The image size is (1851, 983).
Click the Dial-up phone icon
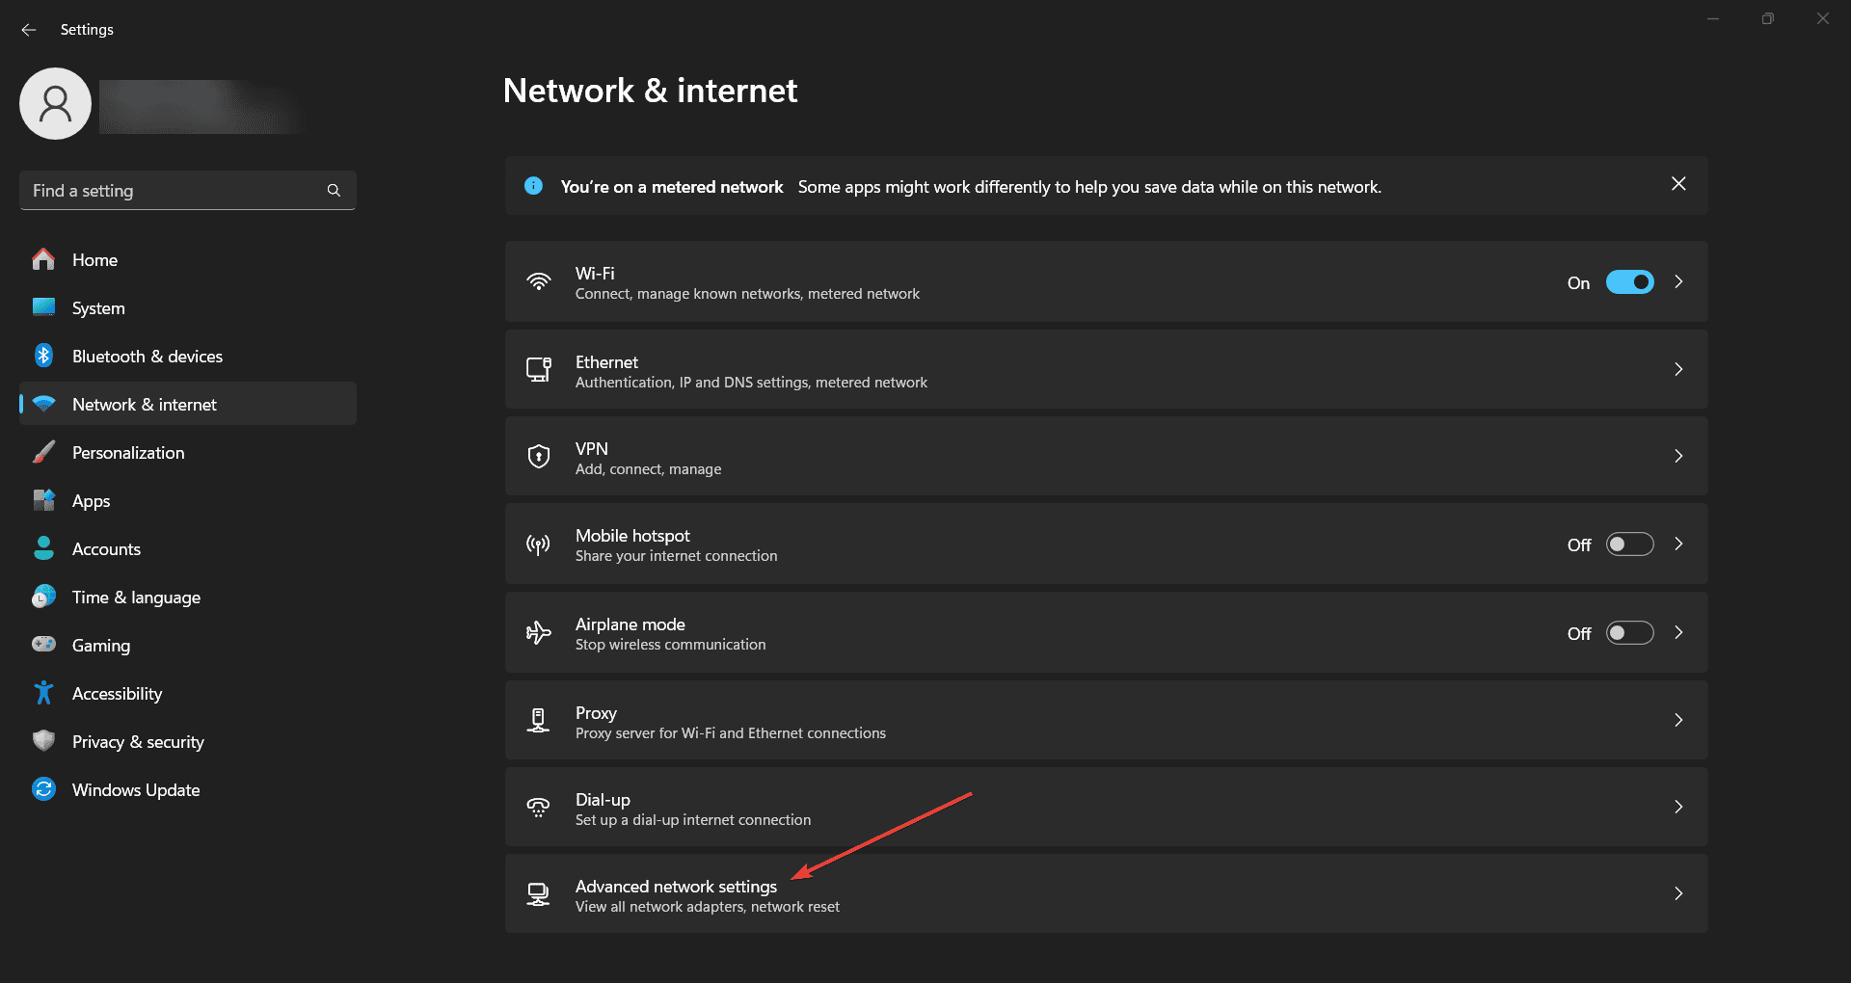[x=538, y=808]
